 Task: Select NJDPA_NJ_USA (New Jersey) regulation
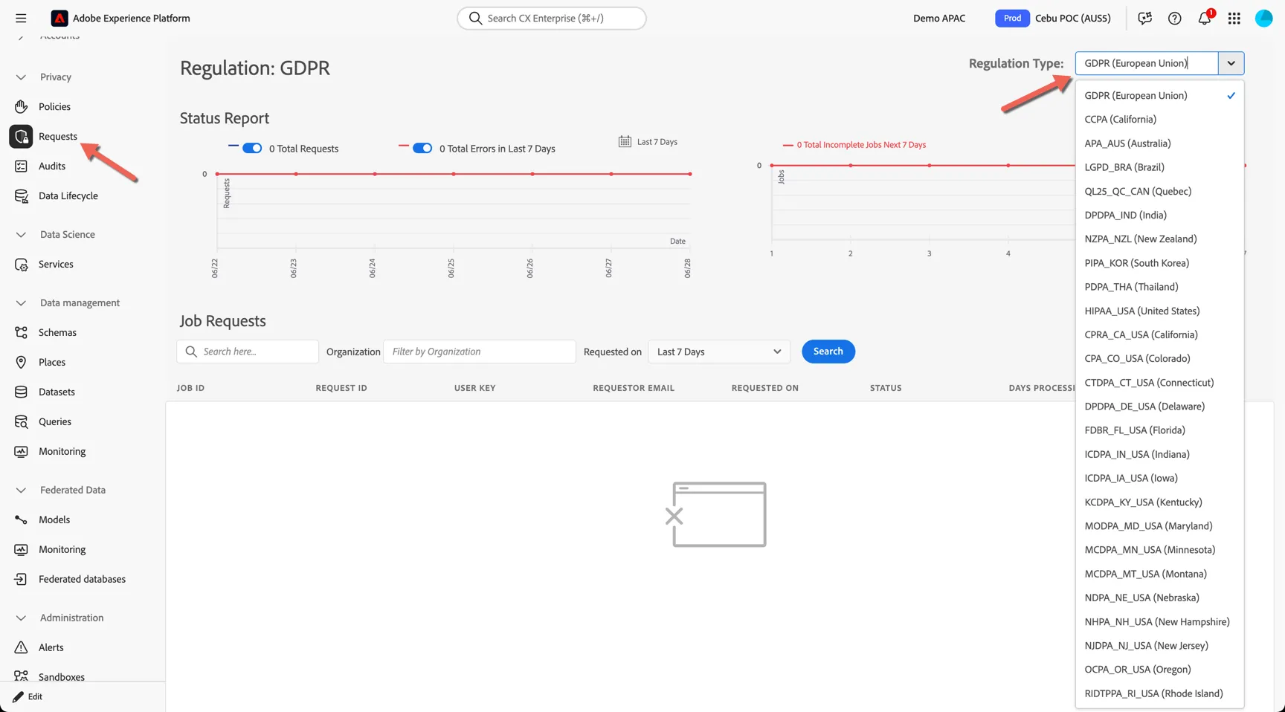[x=1159, y=645]
